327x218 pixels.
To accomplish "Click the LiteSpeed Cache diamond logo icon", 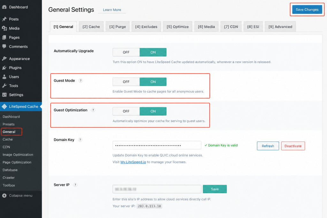I will click(4, 107).
